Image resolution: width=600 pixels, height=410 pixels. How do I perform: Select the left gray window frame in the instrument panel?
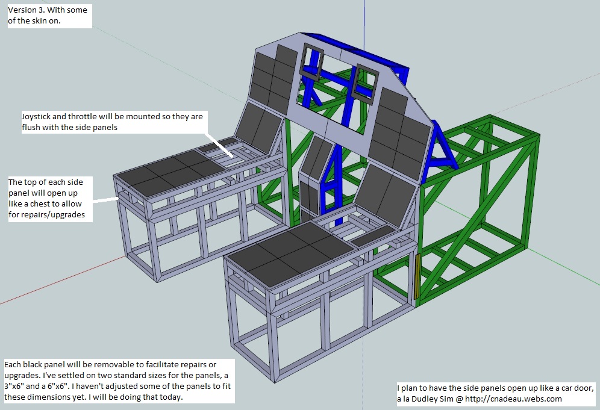(313, 63)
